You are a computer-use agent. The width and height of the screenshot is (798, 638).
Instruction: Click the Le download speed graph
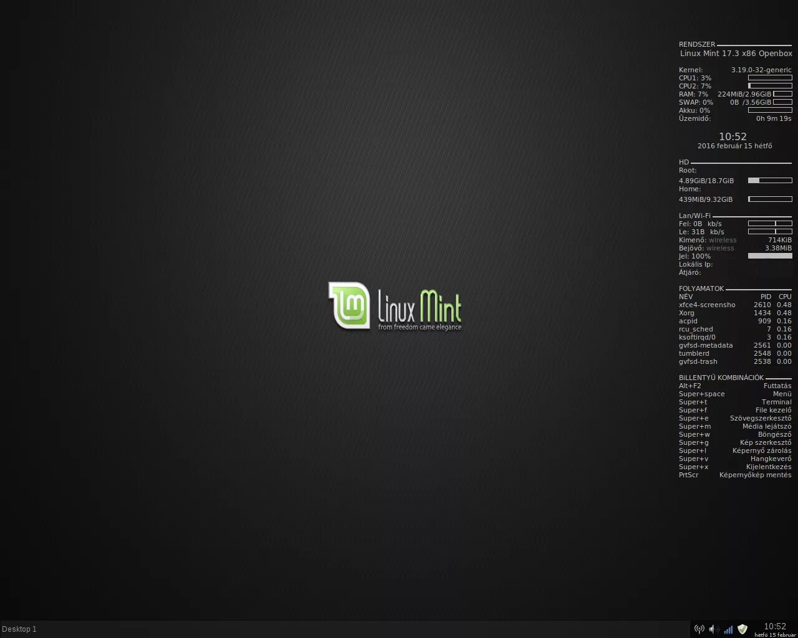(770, 231)
